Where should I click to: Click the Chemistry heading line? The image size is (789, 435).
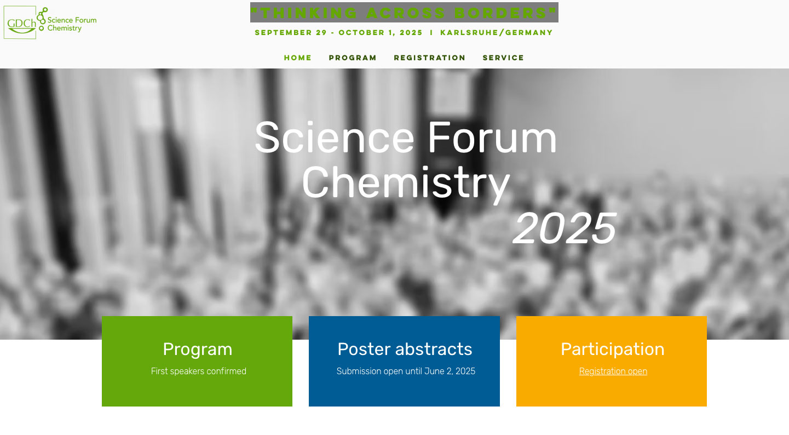click(x=406, y=184)
